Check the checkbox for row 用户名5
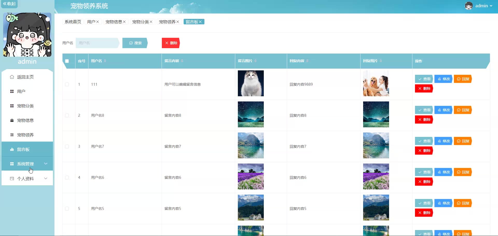 (67, 209)
